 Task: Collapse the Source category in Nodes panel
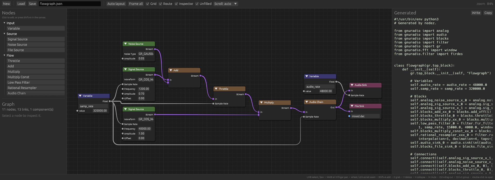coord(4,34)
